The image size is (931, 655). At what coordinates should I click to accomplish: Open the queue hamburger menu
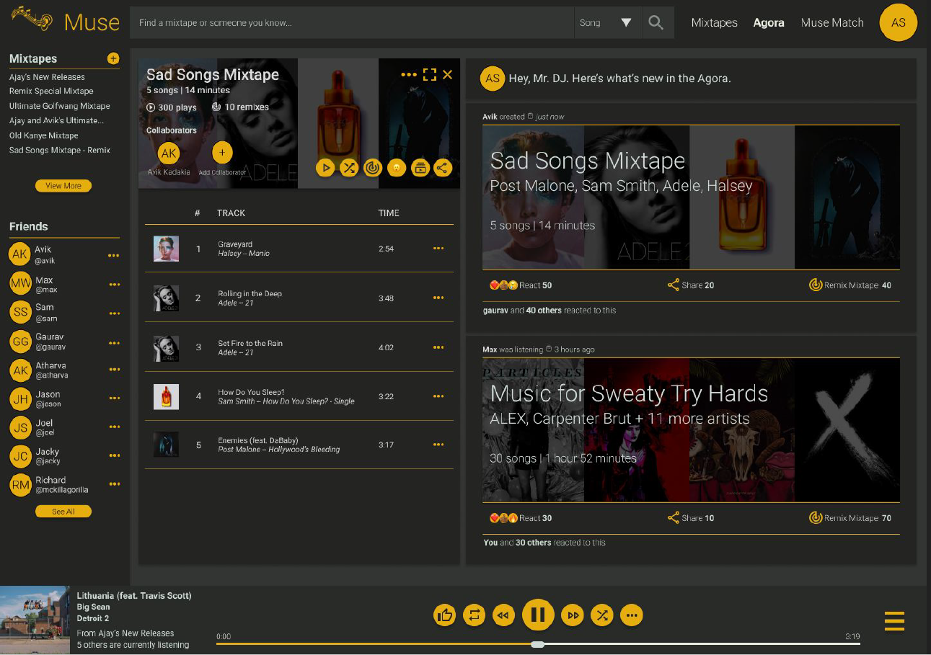(894, 620)
